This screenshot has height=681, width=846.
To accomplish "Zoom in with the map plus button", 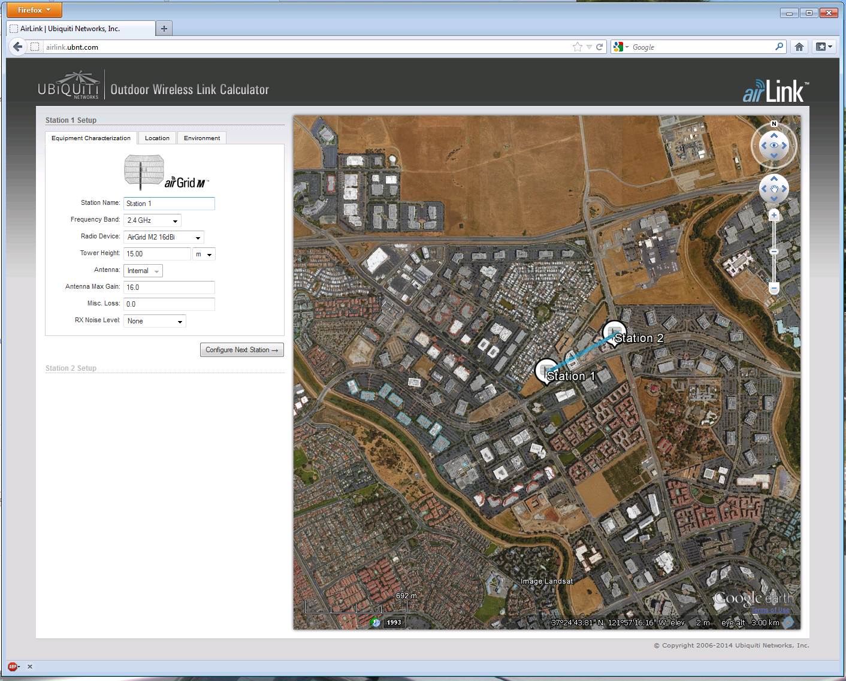I will tap(774, 215).
